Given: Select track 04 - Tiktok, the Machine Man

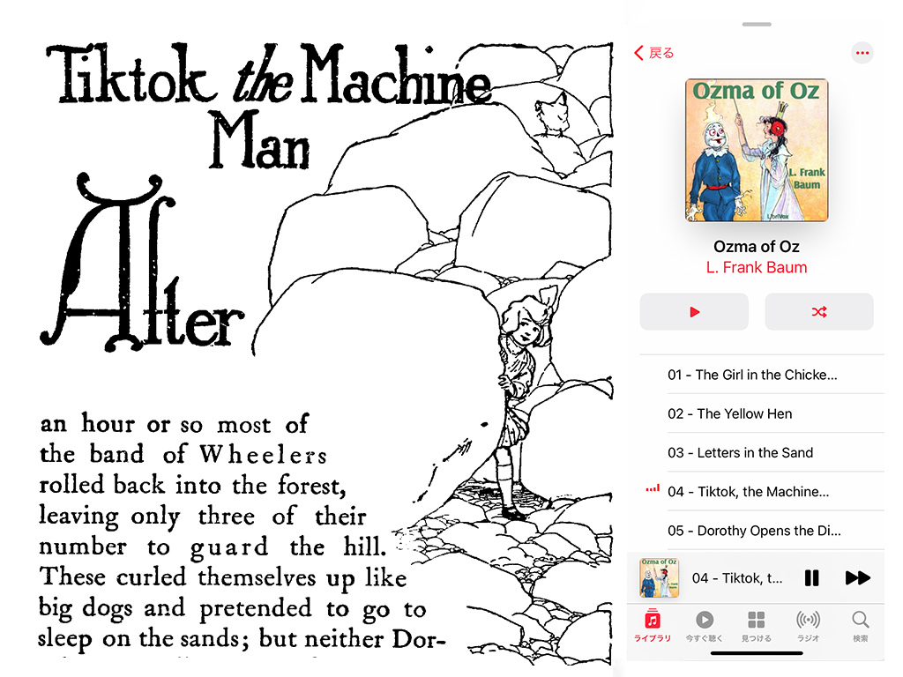Looking at the screenshot, I should coord(761,491).
